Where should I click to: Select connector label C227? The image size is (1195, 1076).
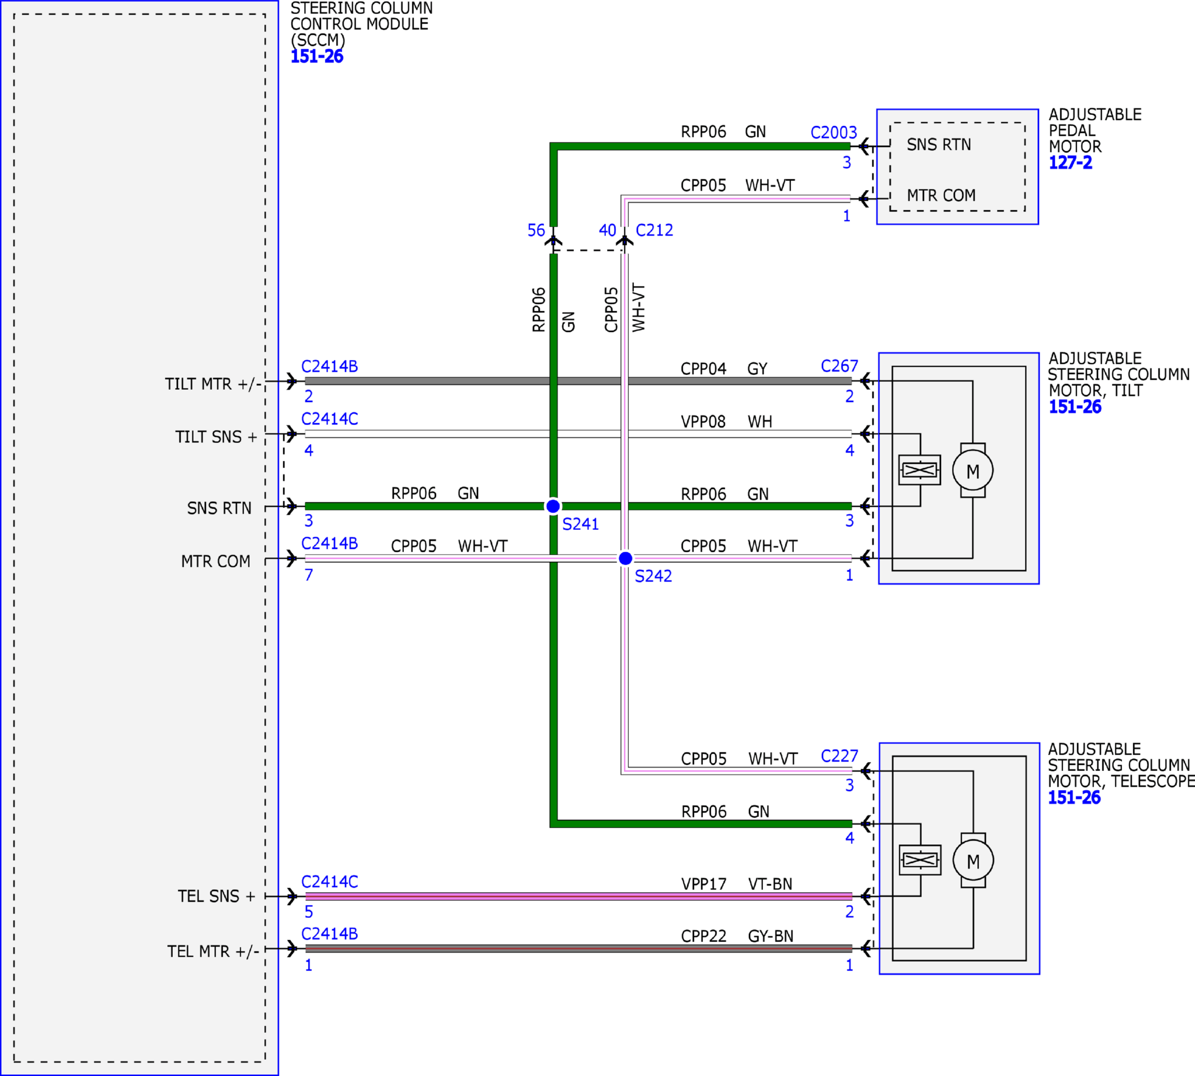click(839, 756)
